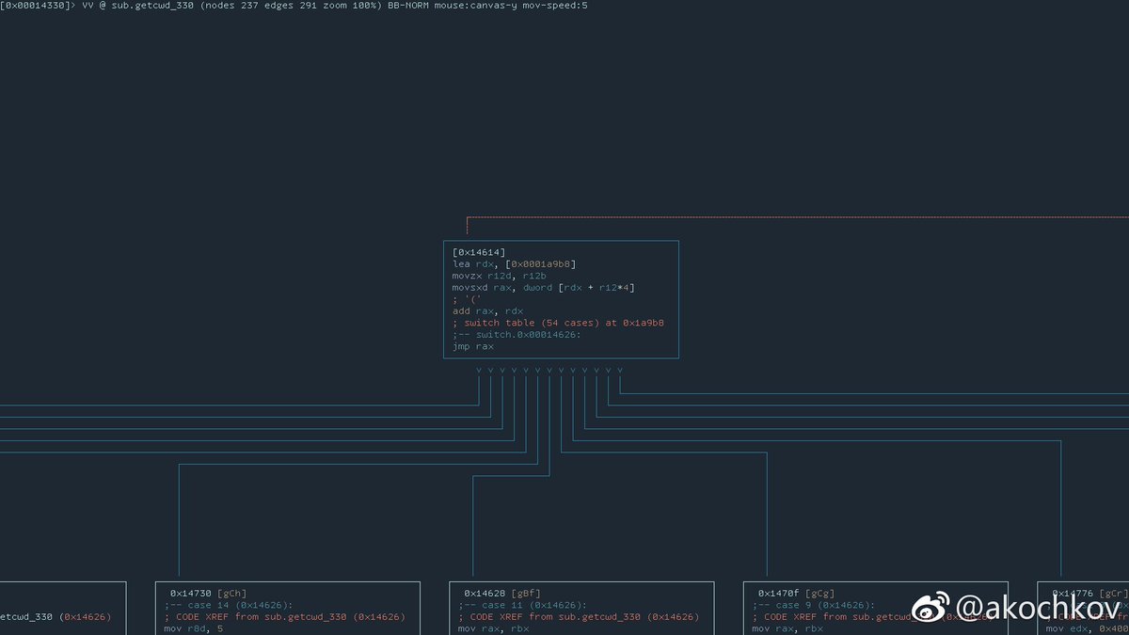Click the 'mov-speed:5' status entry
1129x635 pixels.
(x=557, y=6)
